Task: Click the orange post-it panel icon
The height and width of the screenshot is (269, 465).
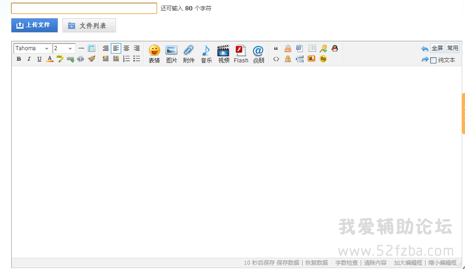Action: pos(311,59)
